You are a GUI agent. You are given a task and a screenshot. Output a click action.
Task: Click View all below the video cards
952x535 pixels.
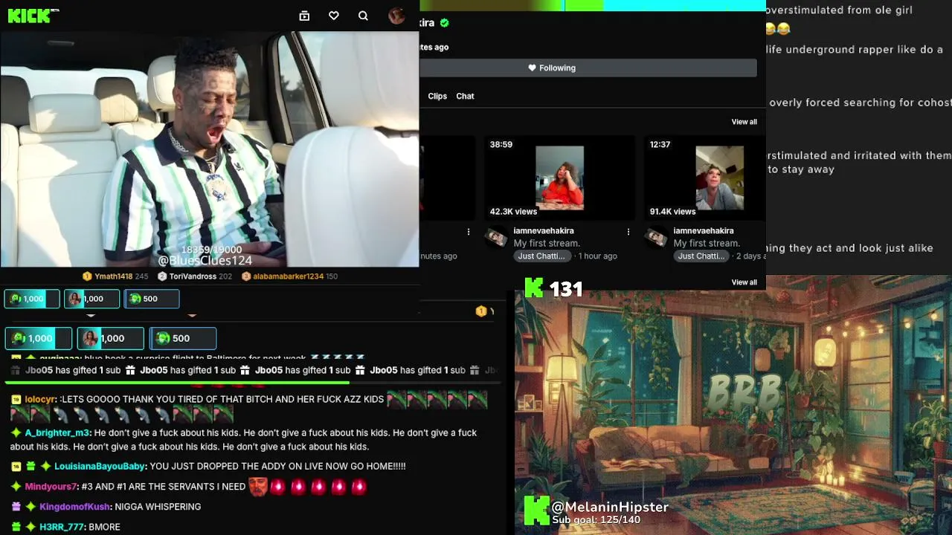pyautogui.click(x=744, y=282)
